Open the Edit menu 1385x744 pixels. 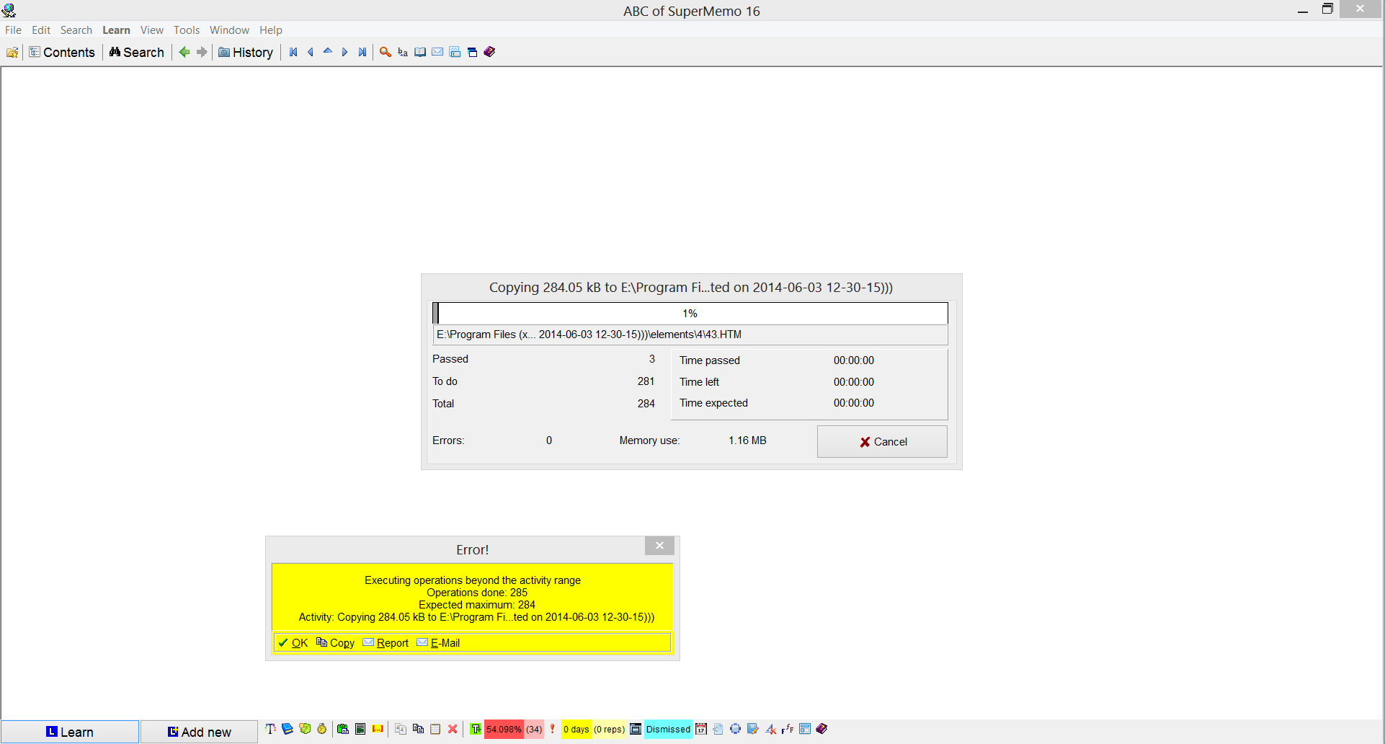41,30
